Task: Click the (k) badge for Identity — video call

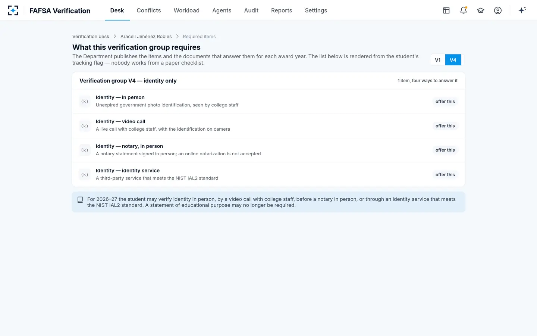Action: [x=85, y=126]
